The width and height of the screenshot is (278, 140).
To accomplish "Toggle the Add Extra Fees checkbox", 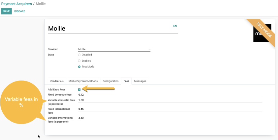I will coord(79,90).
